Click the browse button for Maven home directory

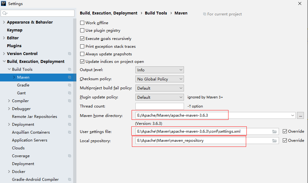tap(300, 115)
